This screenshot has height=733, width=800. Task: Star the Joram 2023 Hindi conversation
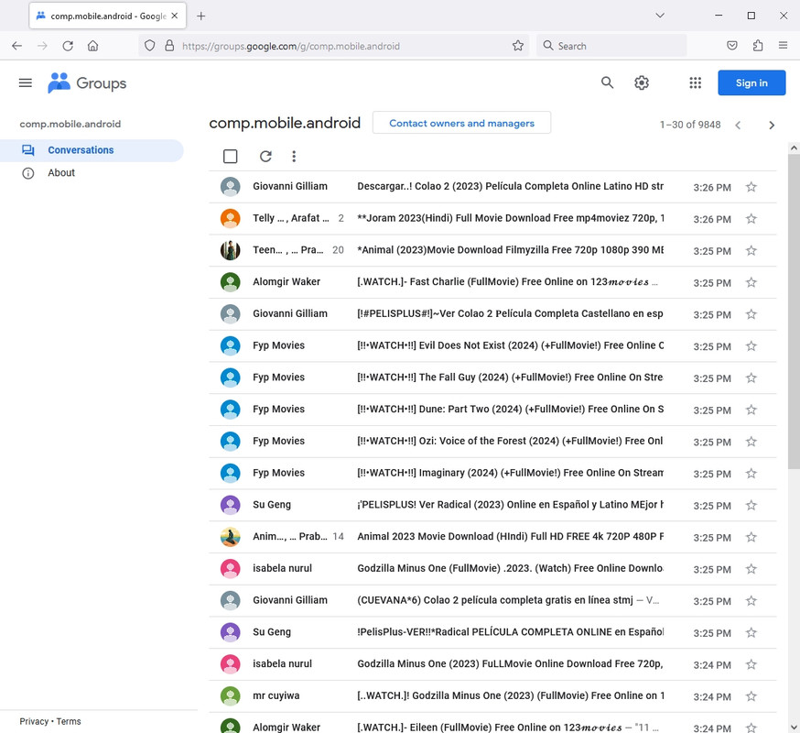[751, 219]
